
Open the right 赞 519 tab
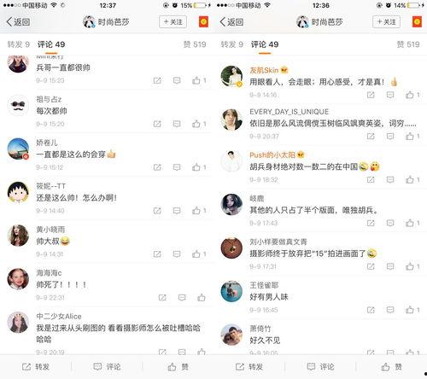[408, 44]
